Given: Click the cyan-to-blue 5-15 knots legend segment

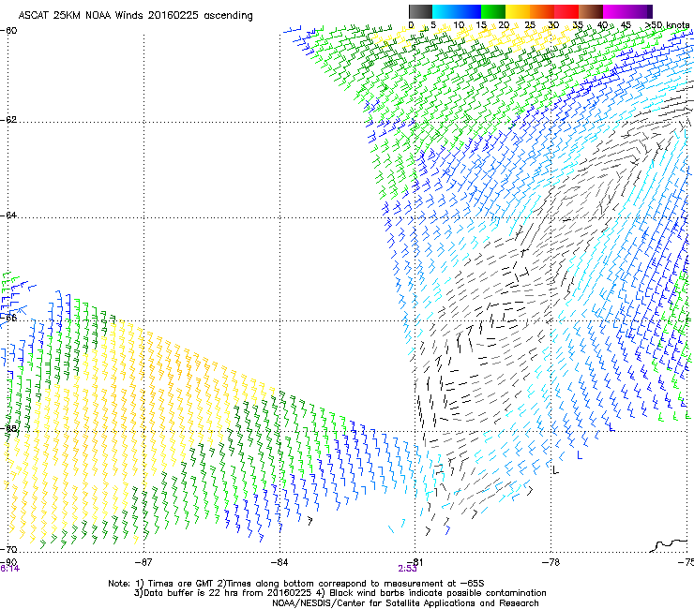Looking at the screenshot, I should pos(457,11).
